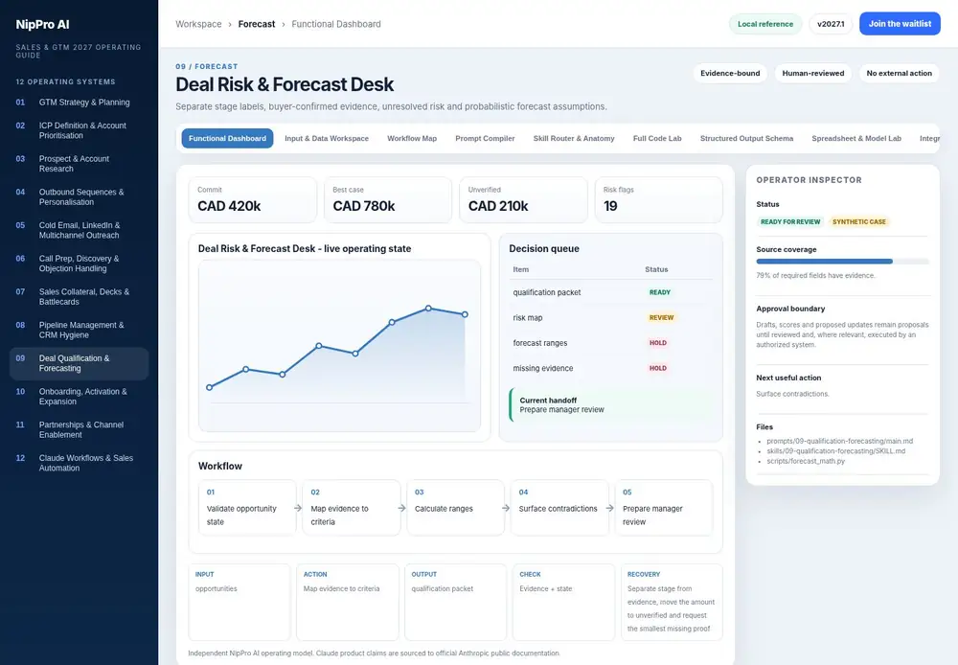The height and width of the screenshot is (665, 958).
Task: Click the INPUT opportunities card
Action: tap(239, 602)
